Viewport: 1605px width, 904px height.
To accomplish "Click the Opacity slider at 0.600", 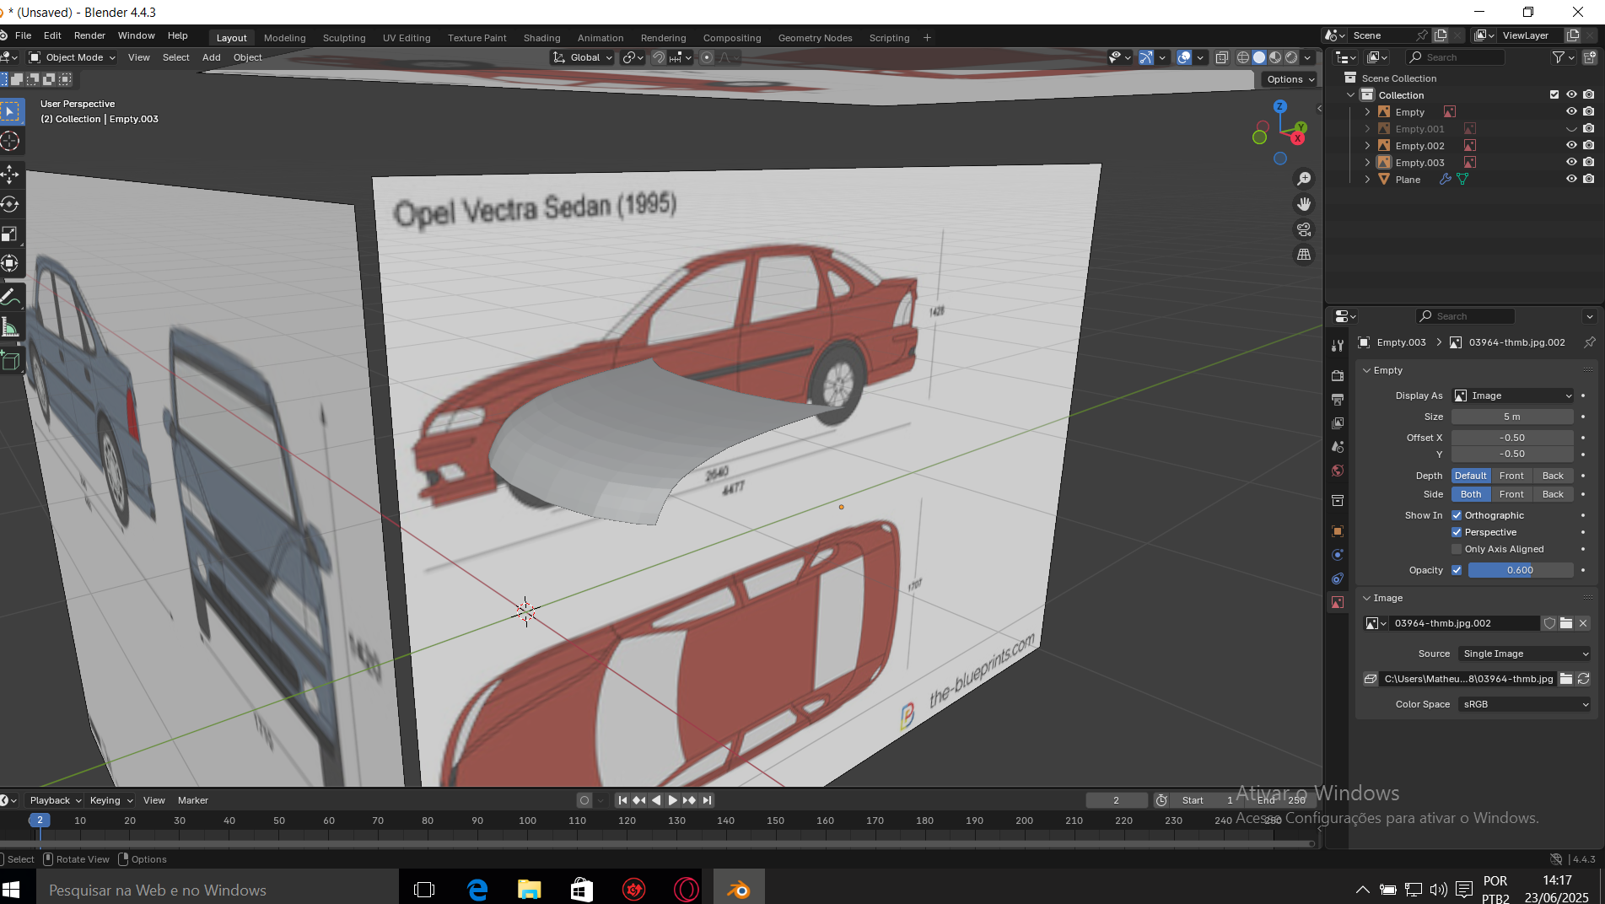I will pyautogui.click(x=1521, y=570).
